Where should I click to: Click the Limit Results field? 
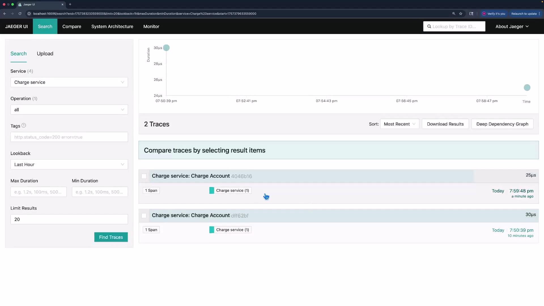pos(69,219)
